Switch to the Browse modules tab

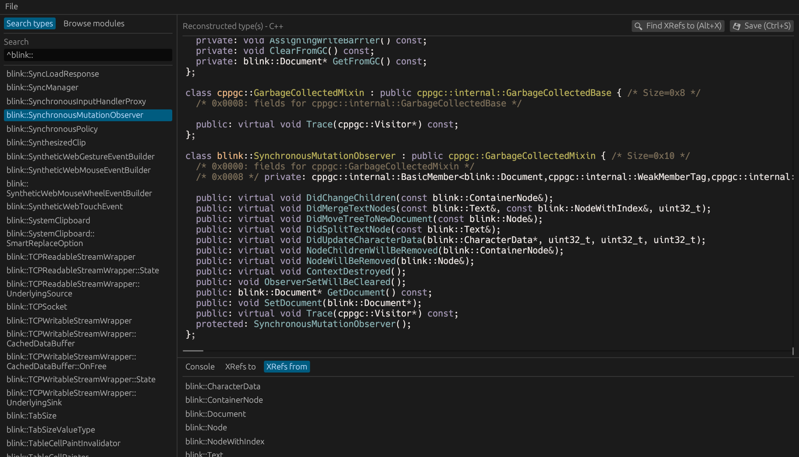tap(93, 23)
